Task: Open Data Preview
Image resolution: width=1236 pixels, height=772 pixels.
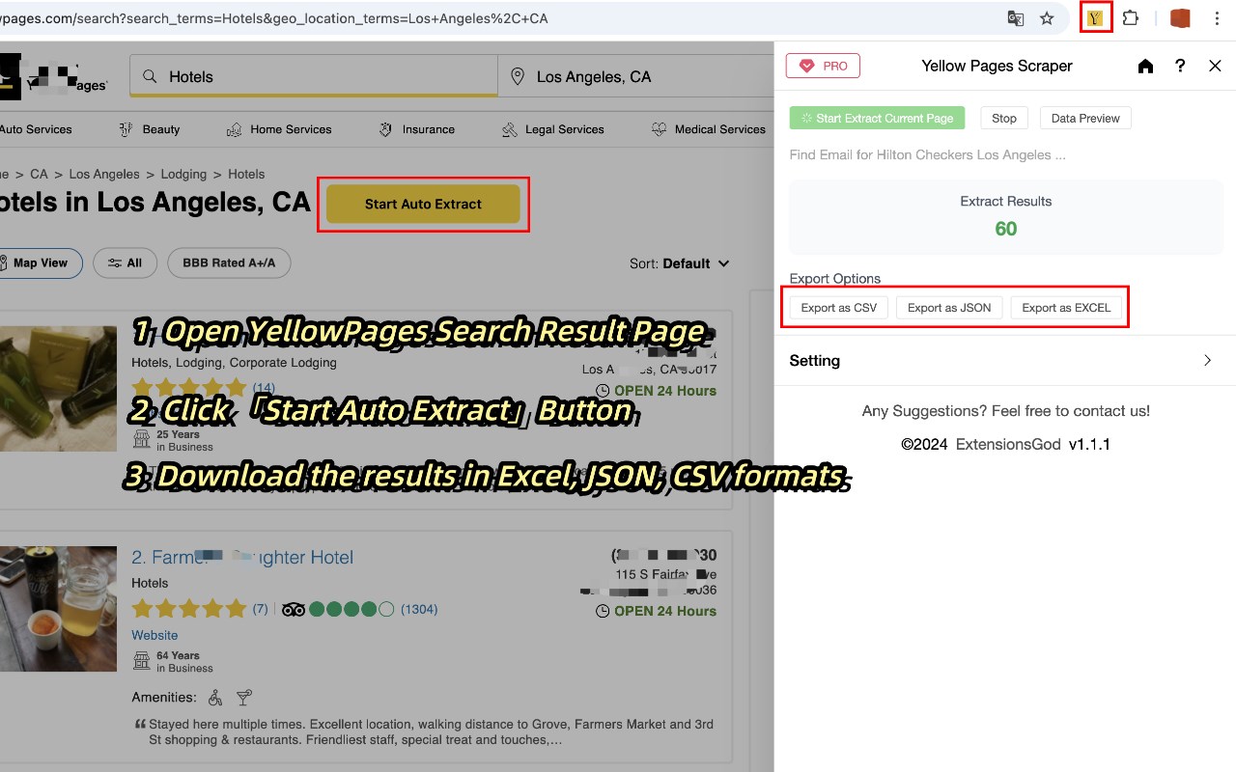Action: pos(1085,118)
